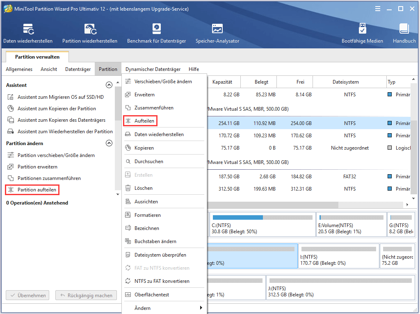Select the 75.17 GB Nicht zugeordnet row

[x=308, y=148]
